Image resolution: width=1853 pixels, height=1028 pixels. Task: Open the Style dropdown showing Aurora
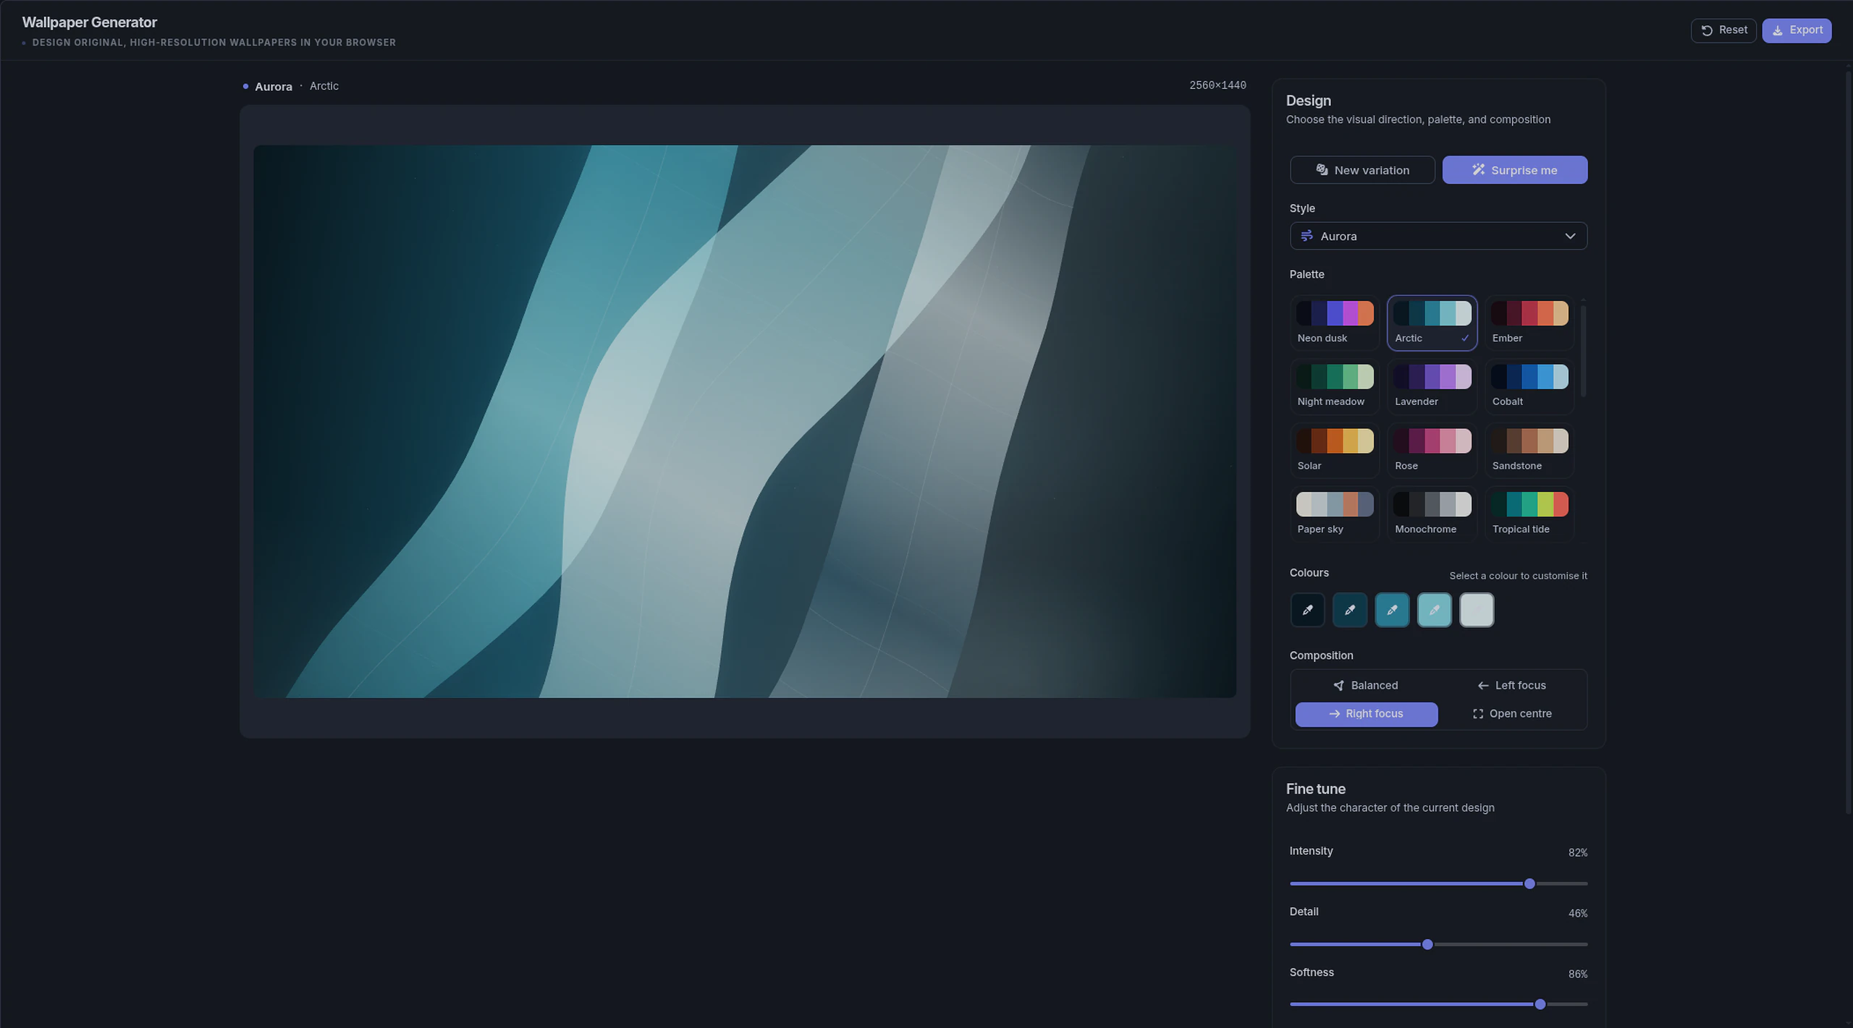[x=1438, y=236]
